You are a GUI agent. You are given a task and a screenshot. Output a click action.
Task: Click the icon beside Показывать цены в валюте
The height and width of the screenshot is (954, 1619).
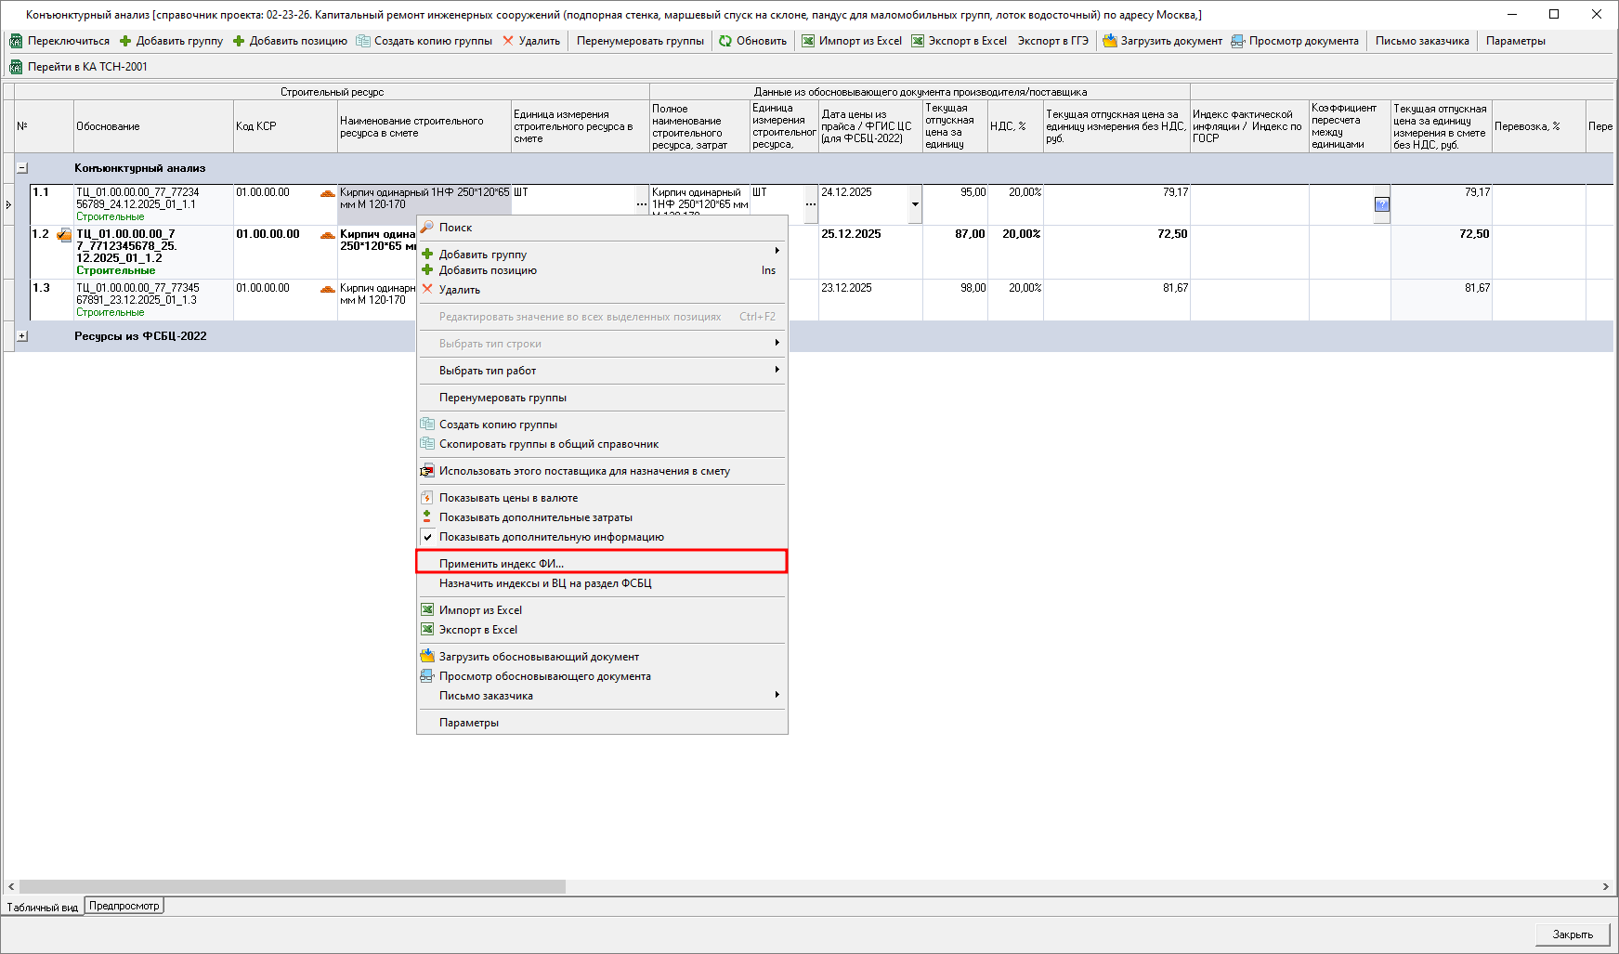(427, 498)
